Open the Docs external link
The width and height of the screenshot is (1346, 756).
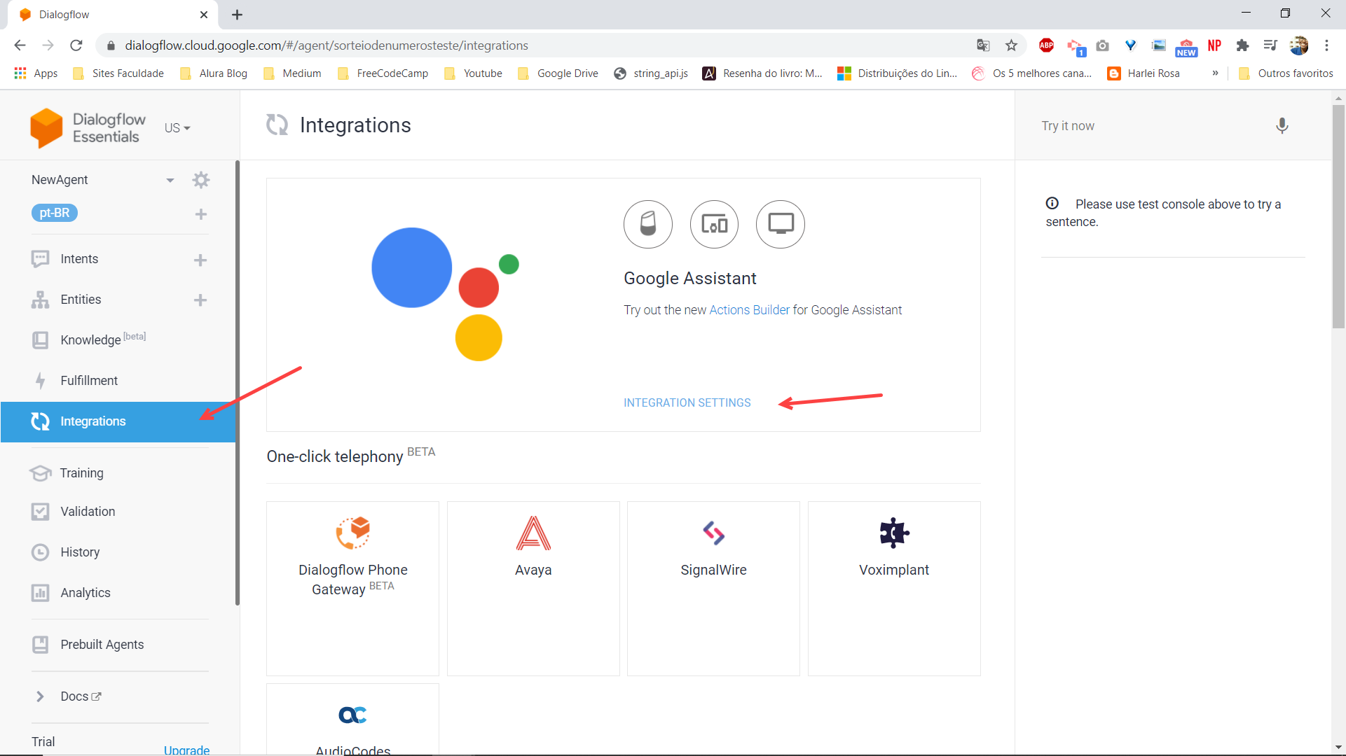click(x=81, y=696)
